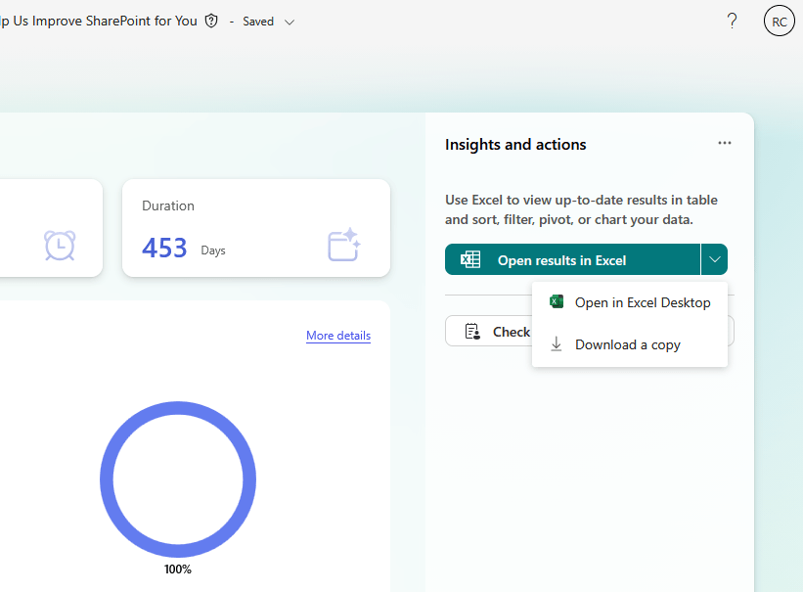Follow the More details link

pyautogui.click(x=338, y=336)
